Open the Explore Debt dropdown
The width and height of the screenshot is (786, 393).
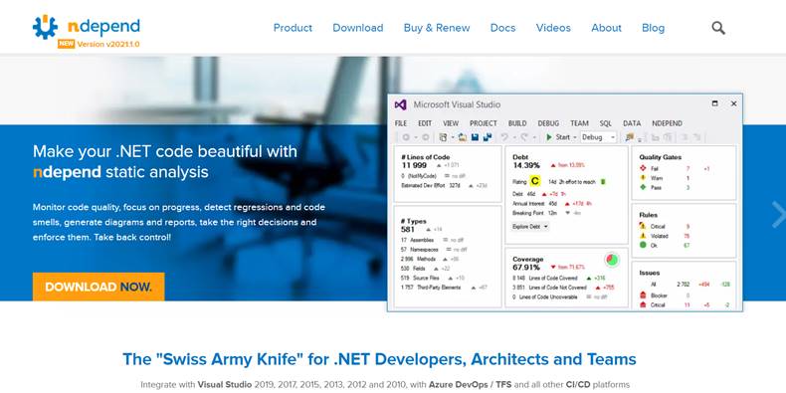click(530, 227)
